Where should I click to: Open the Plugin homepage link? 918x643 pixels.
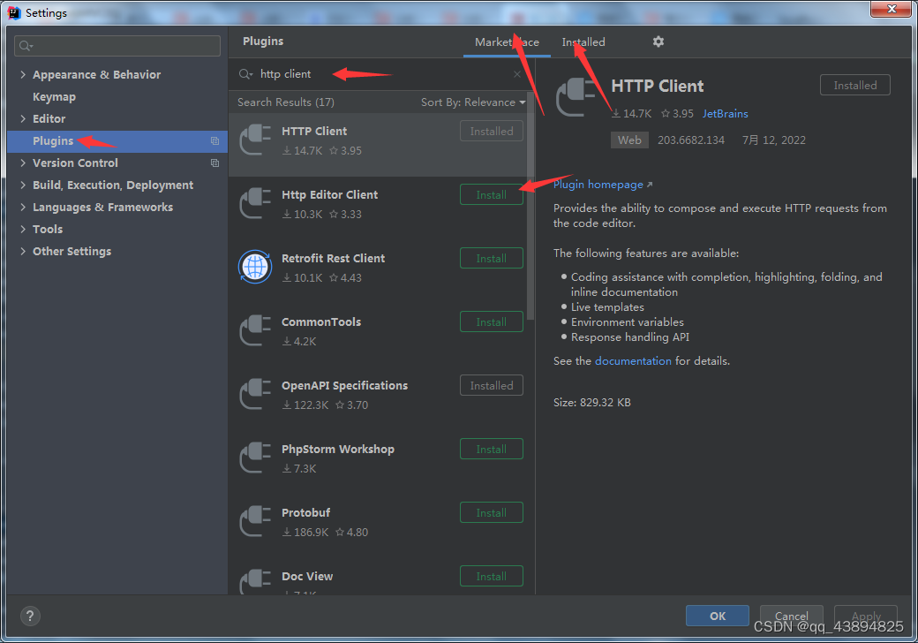click(x=602, y=185)
